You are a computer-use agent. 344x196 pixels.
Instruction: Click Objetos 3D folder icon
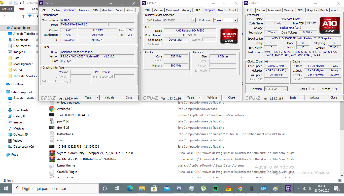pyautogui.click(x=10, y=135)
